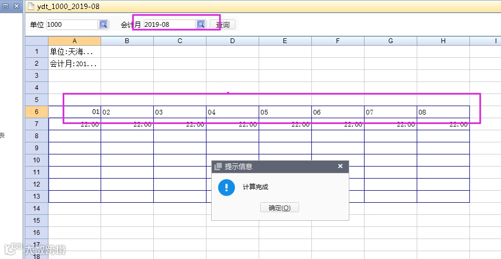The width and height of the screenshot is (501, 259).
Task: Select column C header
Action: click(x=180, y=41)
